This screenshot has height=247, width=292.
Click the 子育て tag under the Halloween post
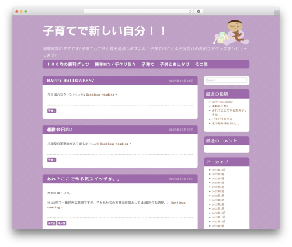click(x=52, y=110)
